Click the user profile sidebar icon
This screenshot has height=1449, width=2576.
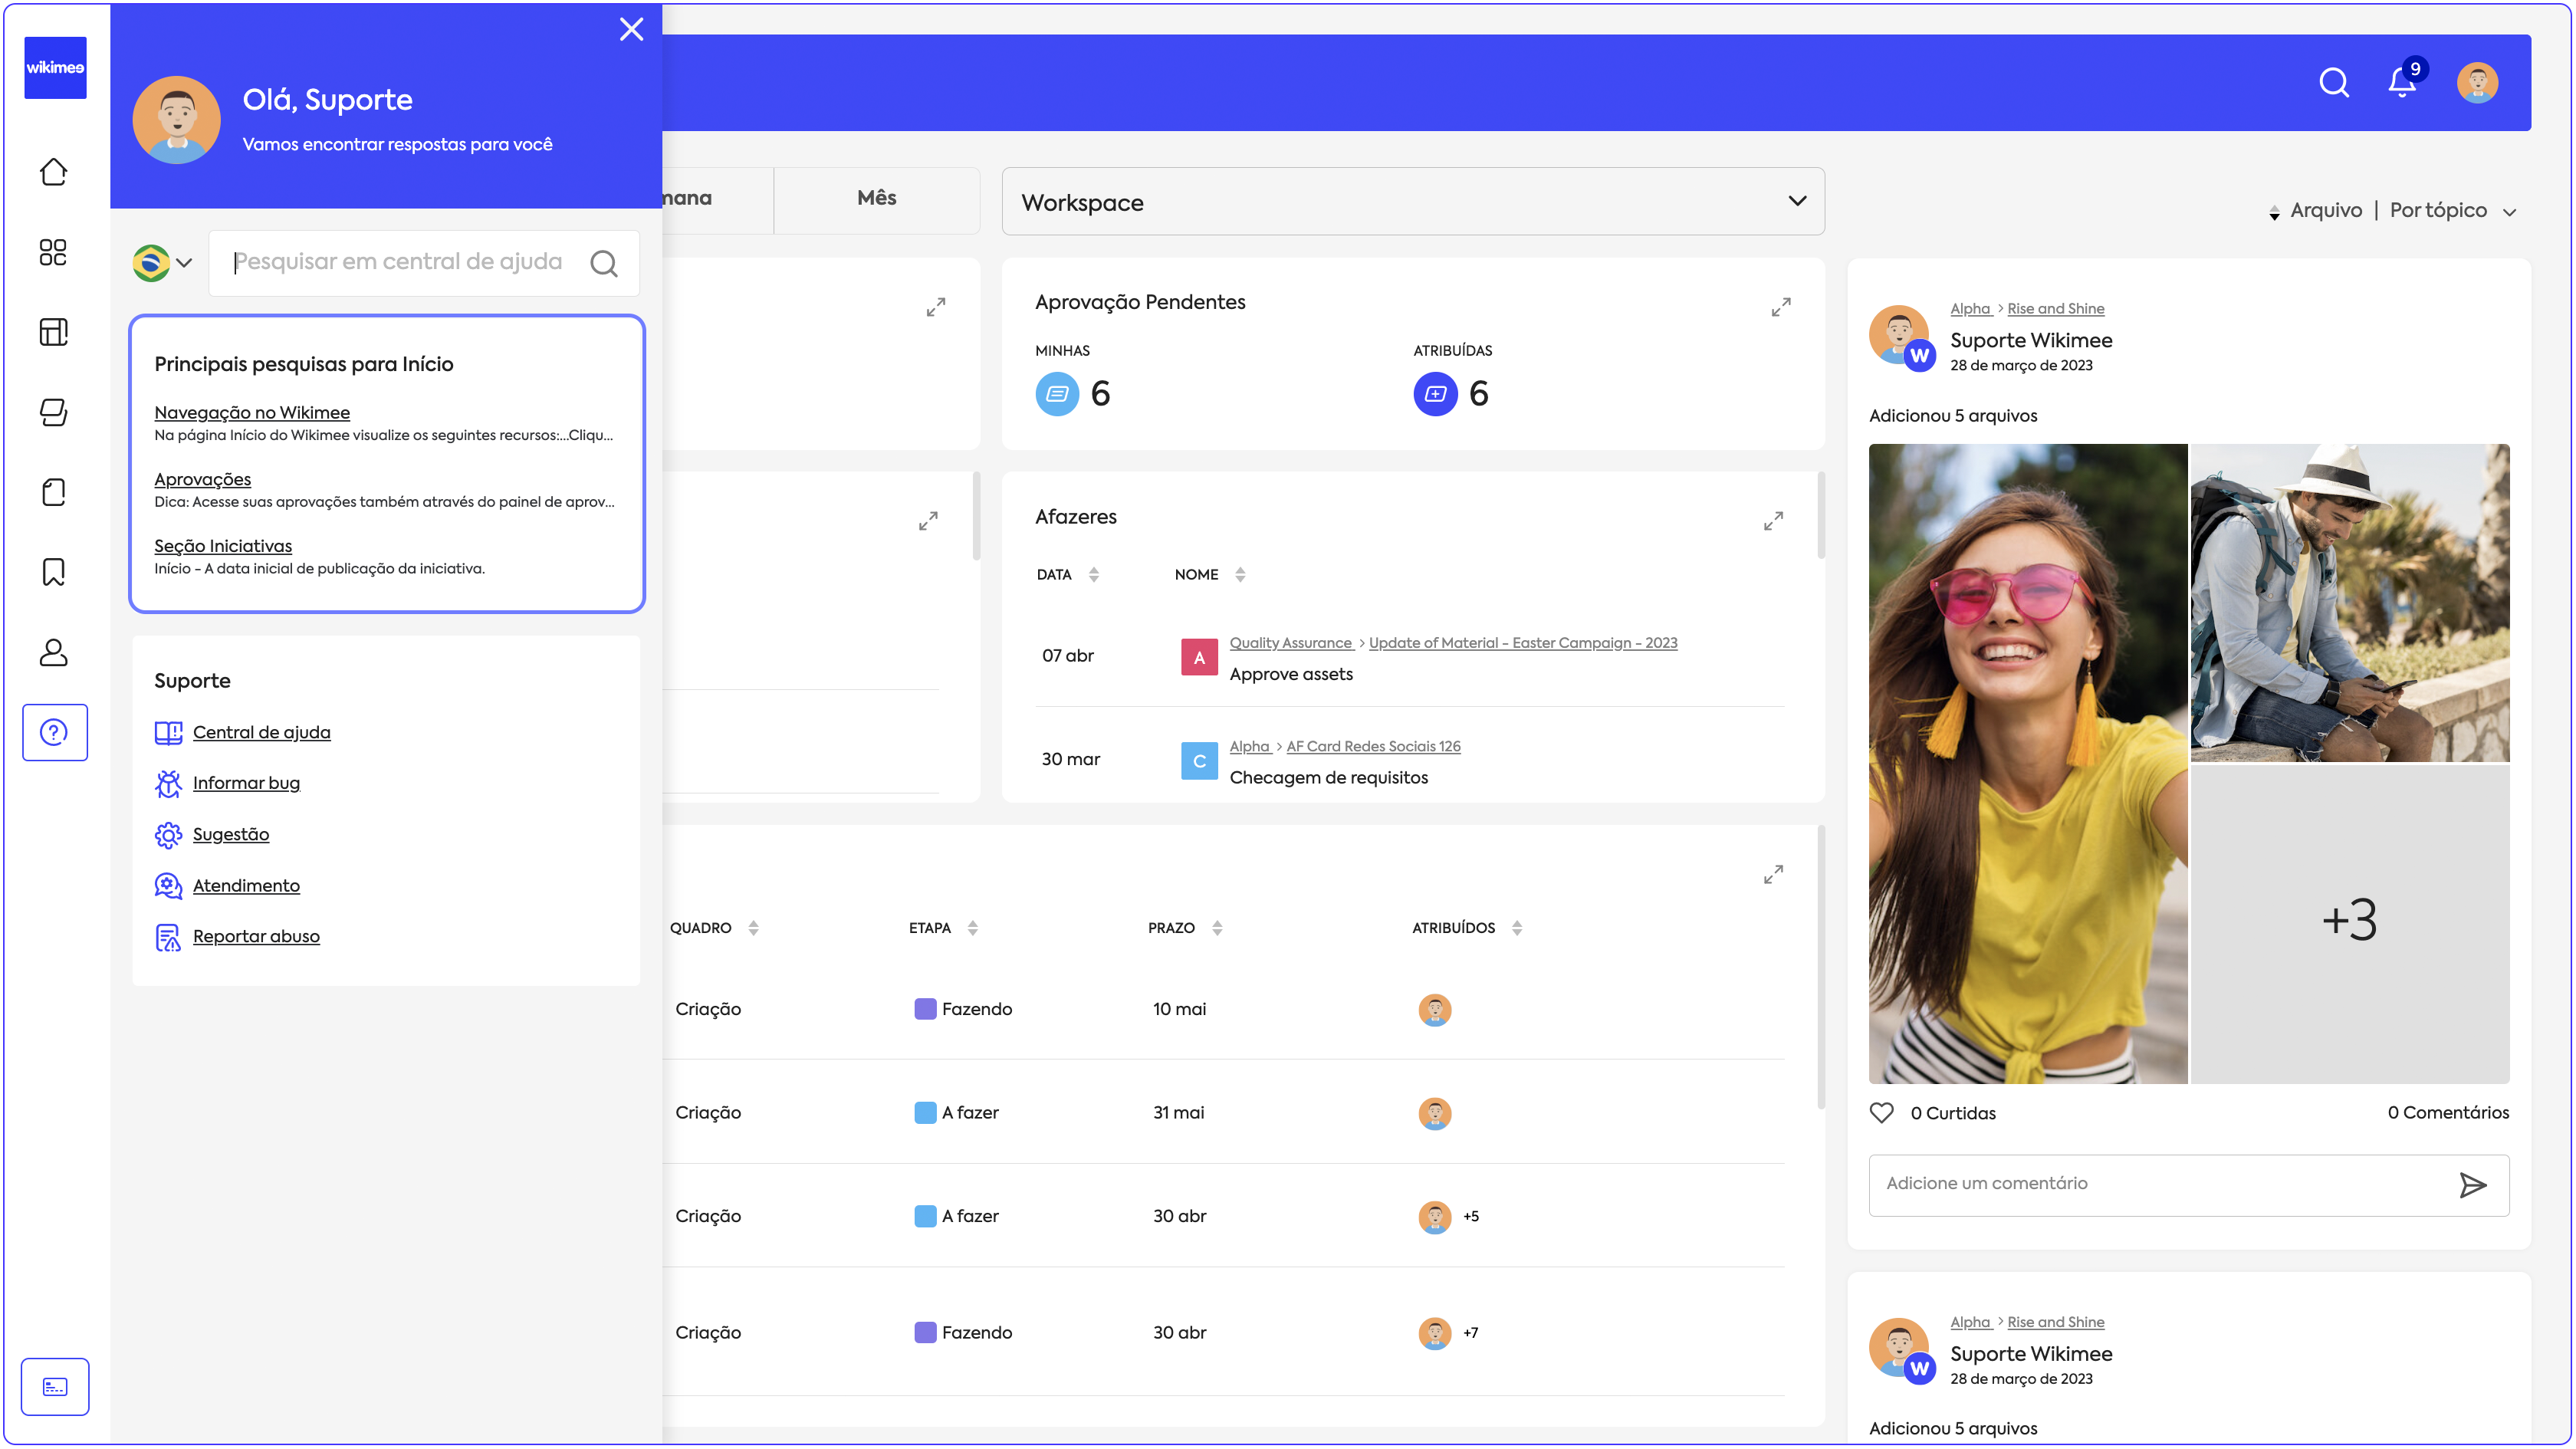54,652
